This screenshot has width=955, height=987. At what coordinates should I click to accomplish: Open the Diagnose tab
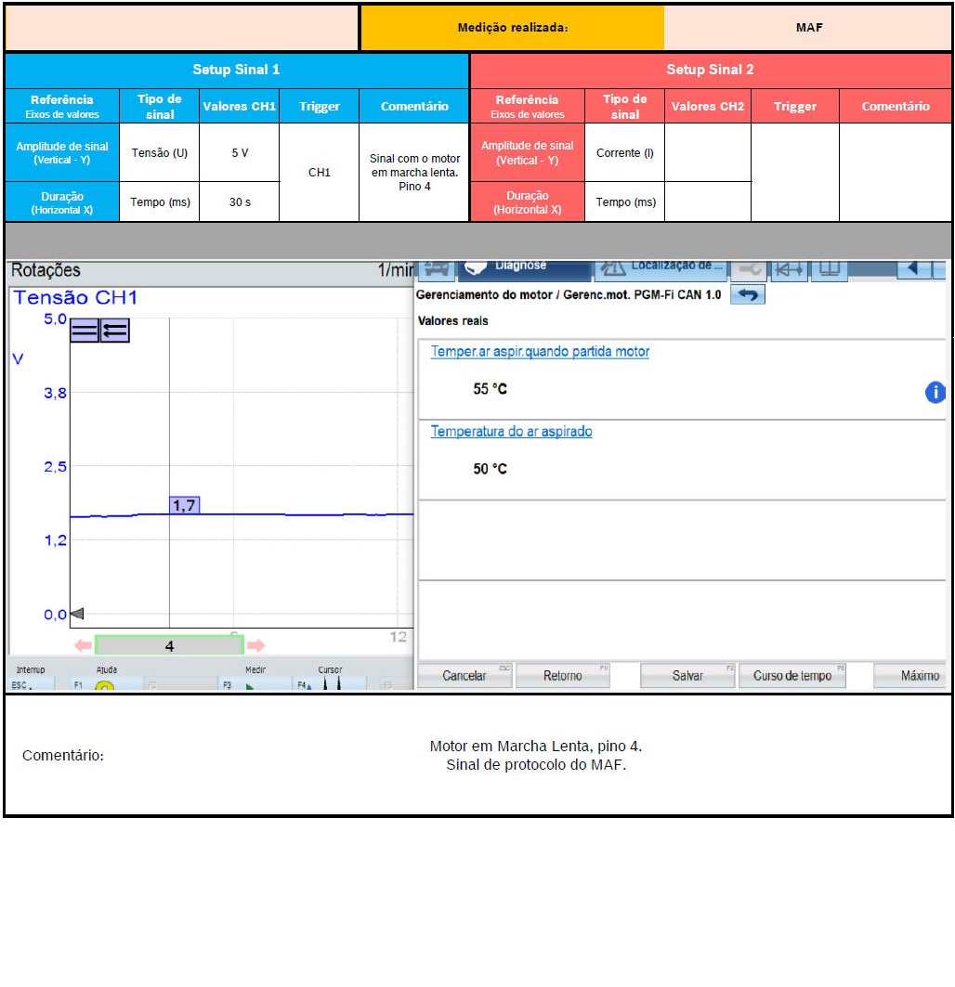[523, 268]
